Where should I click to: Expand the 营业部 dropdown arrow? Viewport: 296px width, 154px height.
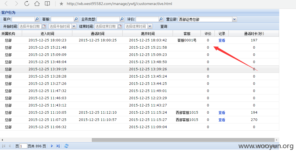point(235,19)
